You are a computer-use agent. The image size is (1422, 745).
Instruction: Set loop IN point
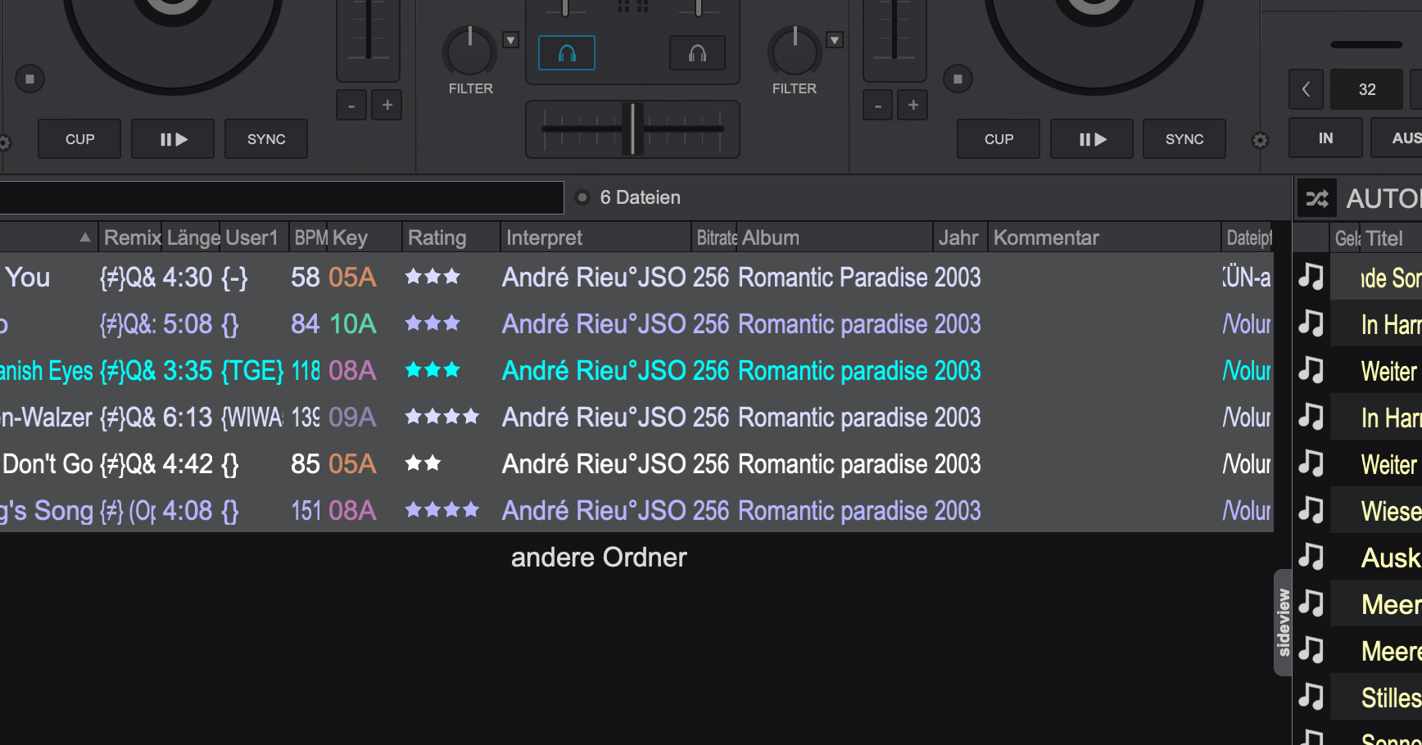pos(1325,138)
